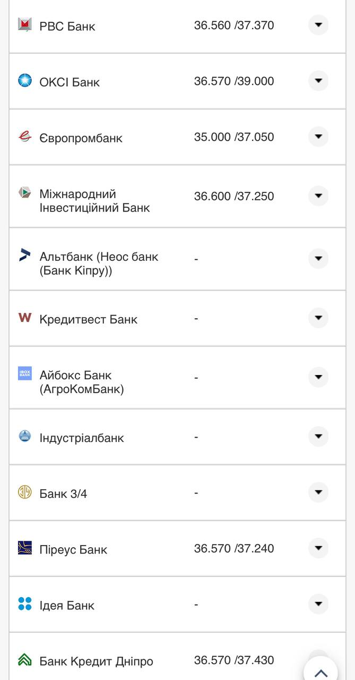Select the Альтбанк arrow logo
The image size is (355, 680).
pos(24,255)
